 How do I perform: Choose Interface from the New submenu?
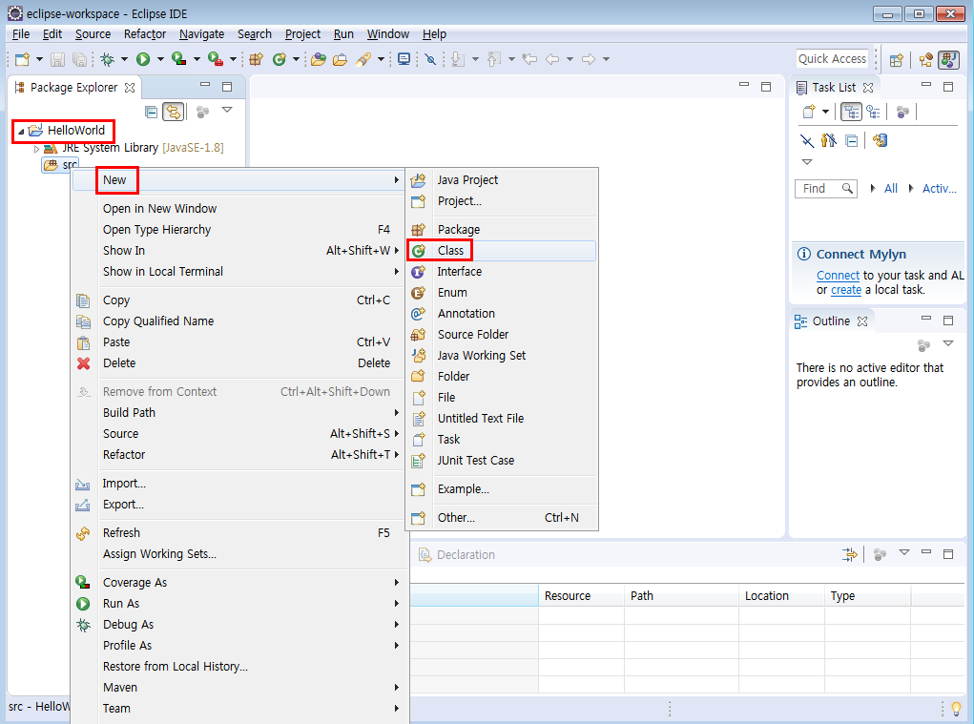(x=502, y=272)
